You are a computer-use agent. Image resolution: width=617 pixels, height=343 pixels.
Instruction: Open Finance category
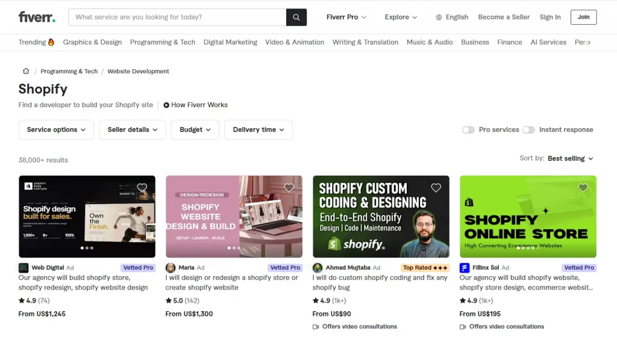510,42
